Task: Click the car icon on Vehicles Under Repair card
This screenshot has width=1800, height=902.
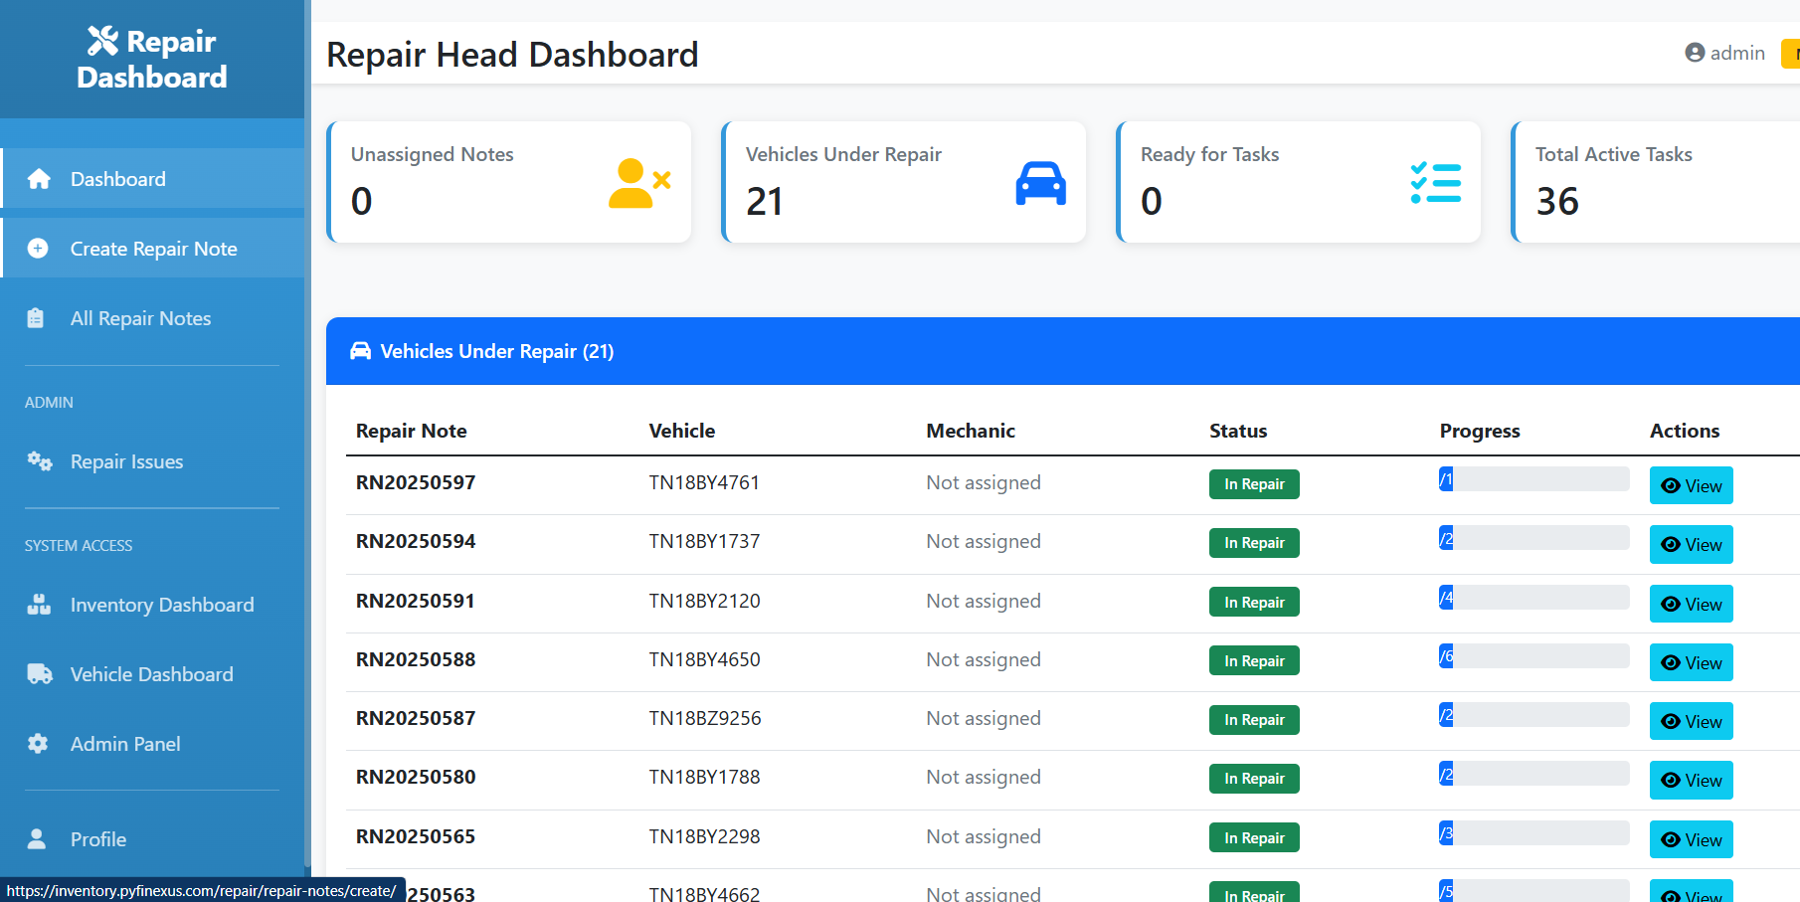Action: [1040, 184]
